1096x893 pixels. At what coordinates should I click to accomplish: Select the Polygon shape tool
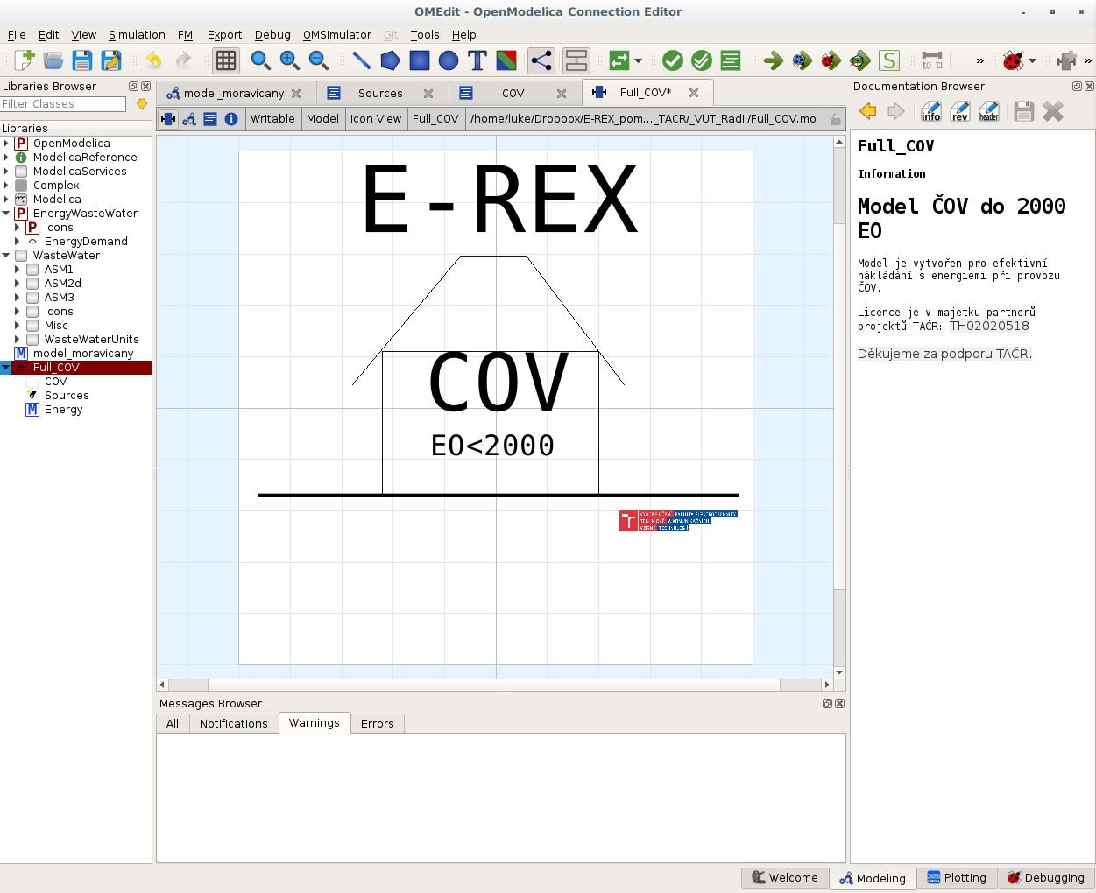click(390, 60)
